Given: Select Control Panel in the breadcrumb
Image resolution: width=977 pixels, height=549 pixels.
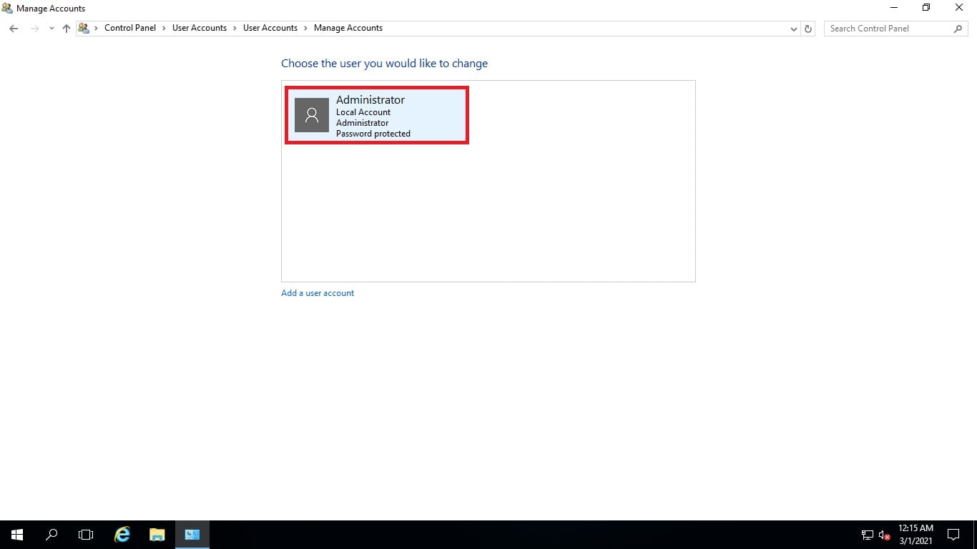Looking at the screenshot, I should pos(130,28).
